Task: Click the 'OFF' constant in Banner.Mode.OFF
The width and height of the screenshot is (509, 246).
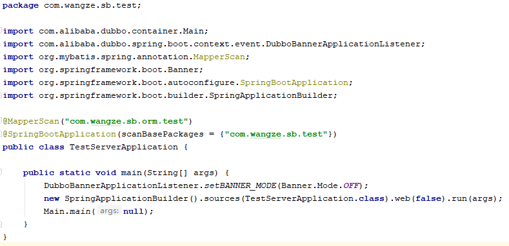Action: click(x=351, y=185)
